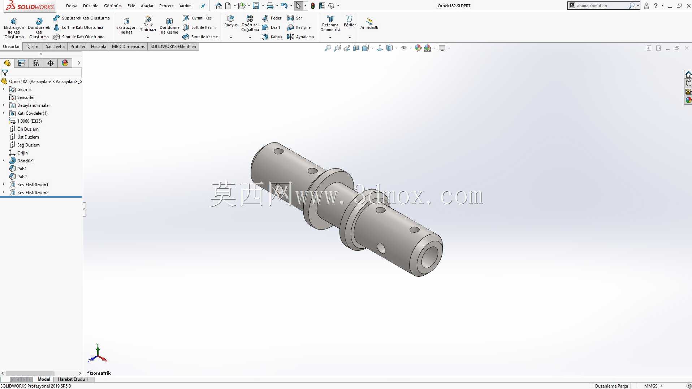Image resolution: width=692 pixels, height=389 pixels.
Task: Open the Radyus dropdown arrow
Action: [x=231, y=38]
